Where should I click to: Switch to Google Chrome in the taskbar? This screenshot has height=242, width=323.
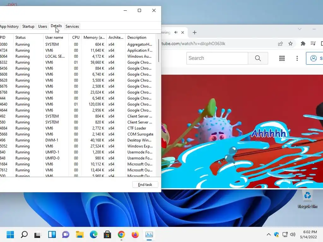(121, 234)
